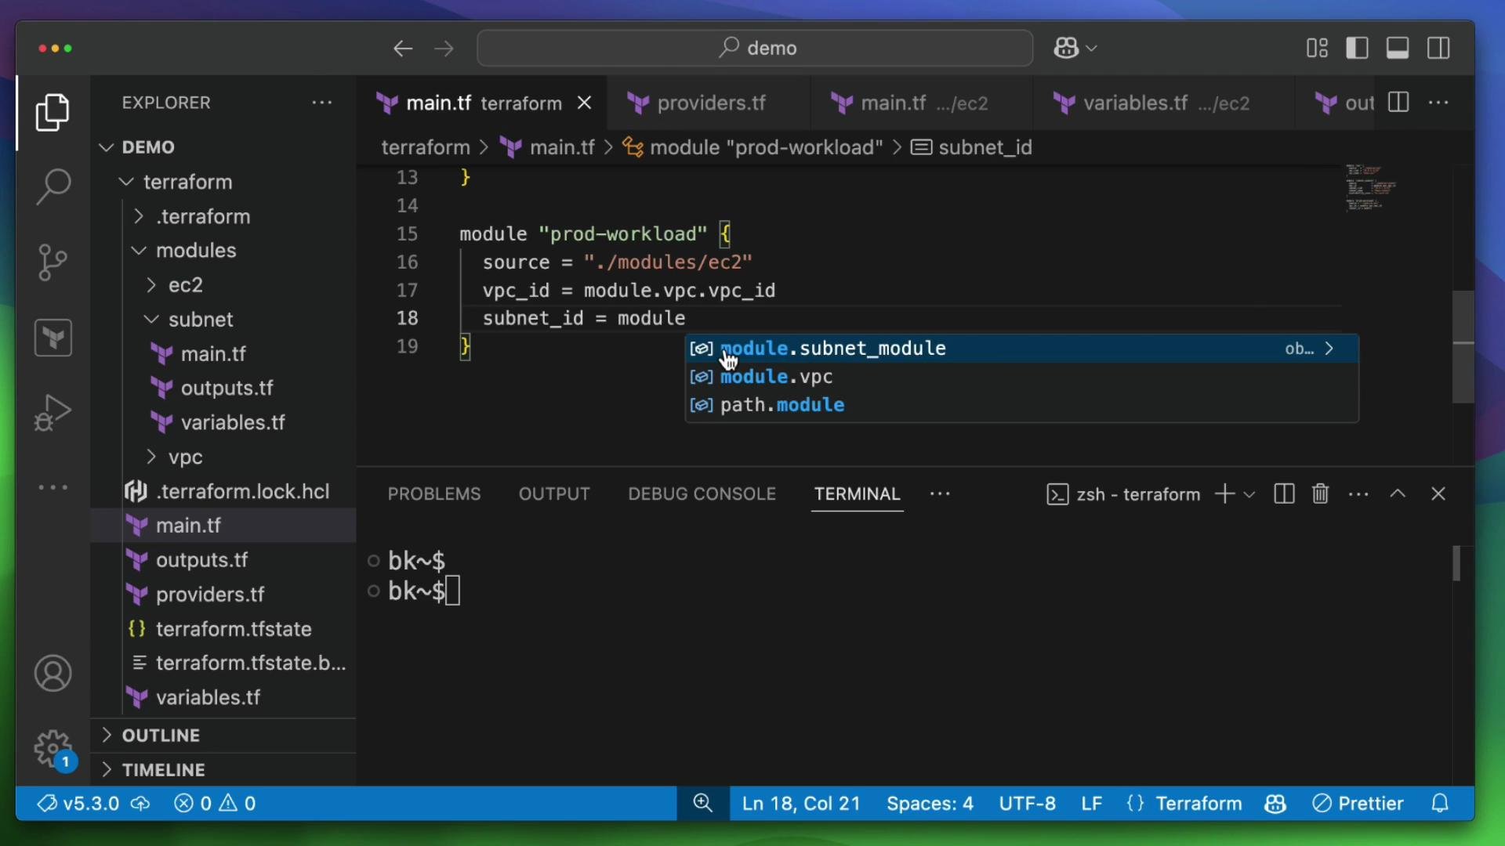Open the OUTPUT panel tab
The width and height of the screenshot is (1505, 846).
click(x=554, y=494)
